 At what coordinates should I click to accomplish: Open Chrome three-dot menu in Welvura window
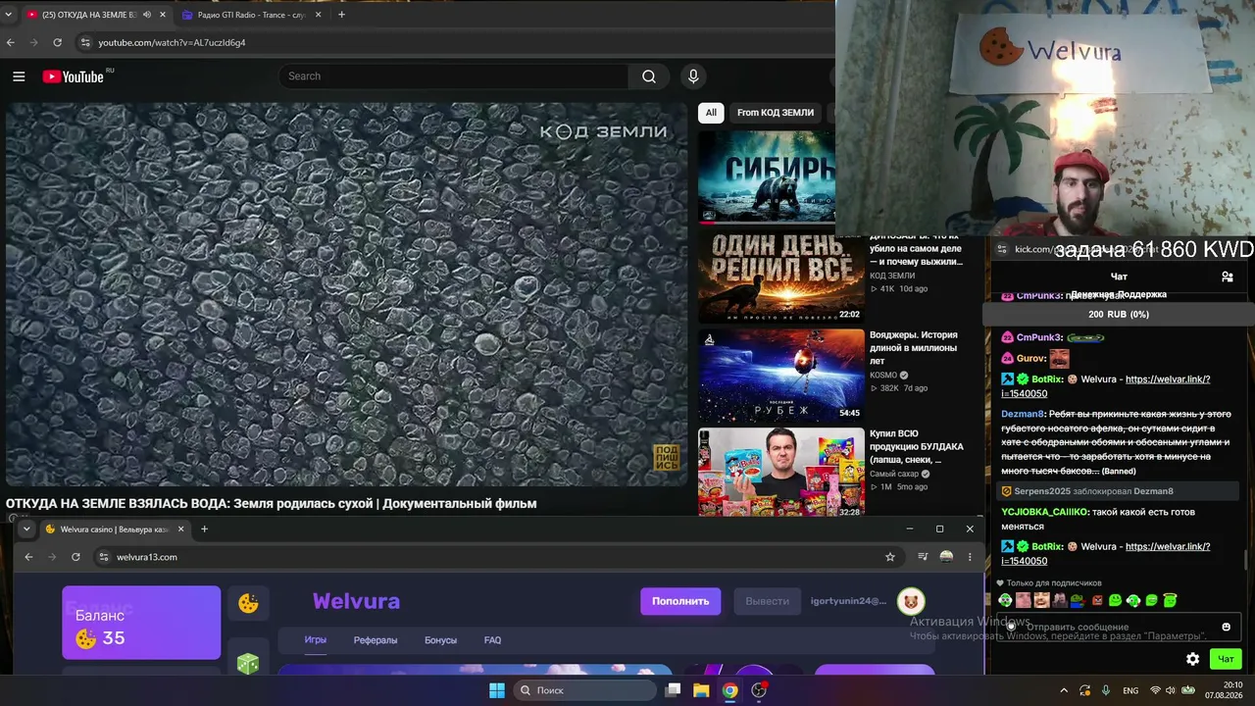[x=970, y=557]
